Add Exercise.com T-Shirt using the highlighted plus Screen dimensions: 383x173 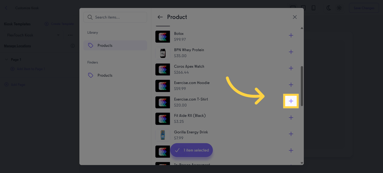pyautogui.click(x=291, y=101)
